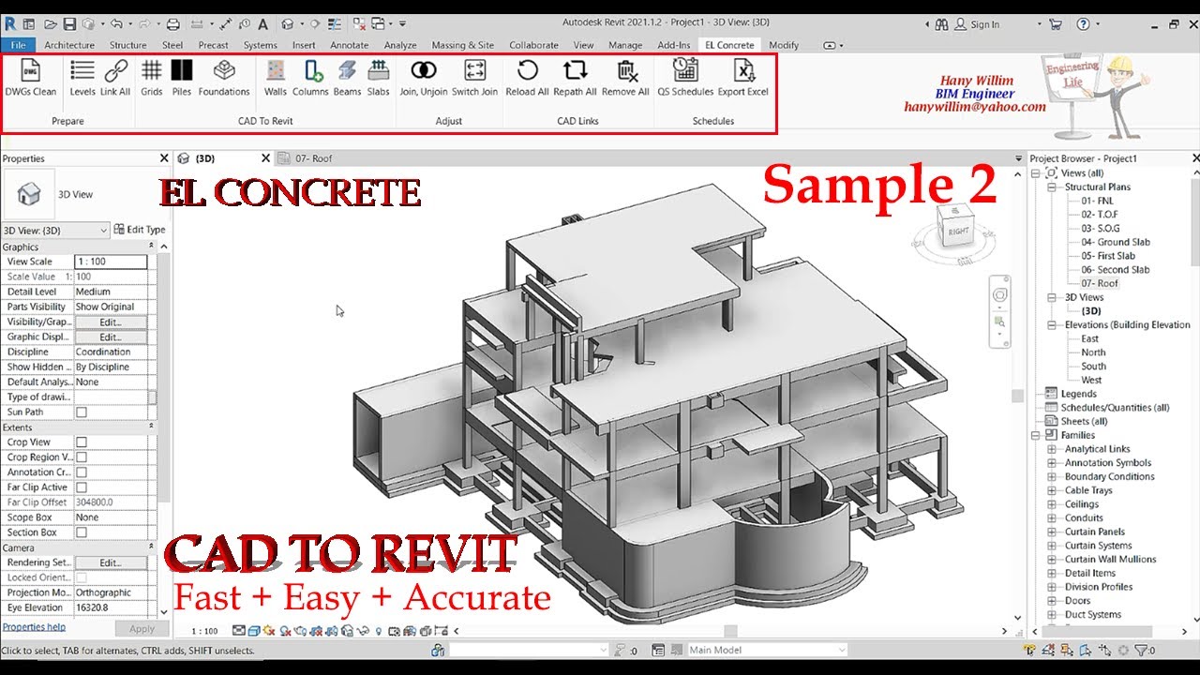Click the Print icon in quick access toolbar
The width and height of the screenshot is (1200, 675).
pos(172,23)
